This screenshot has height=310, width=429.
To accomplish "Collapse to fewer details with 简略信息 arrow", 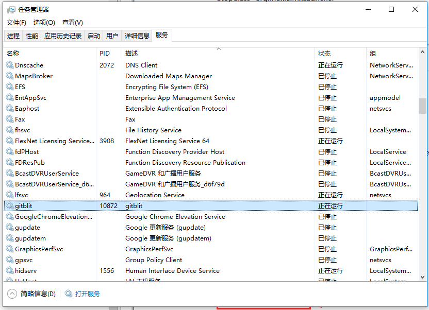I will coord(12,294).
